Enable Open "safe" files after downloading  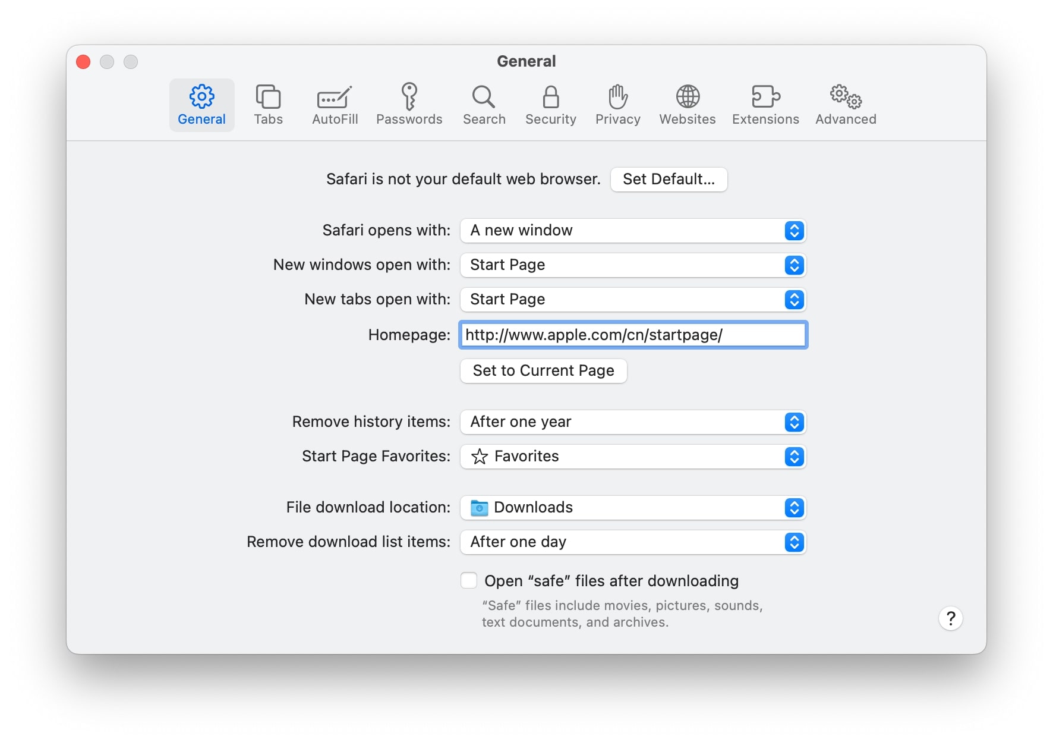469,581
